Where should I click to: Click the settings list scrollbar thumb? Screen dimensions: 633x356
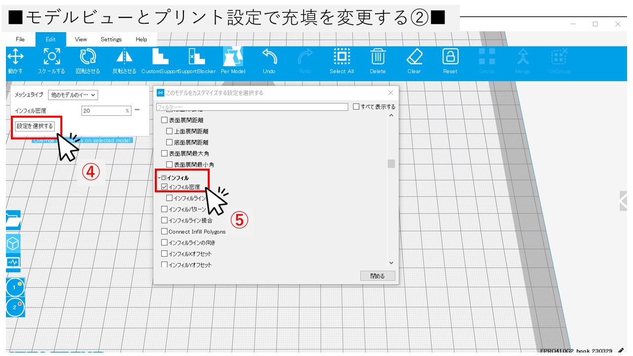coord(391,164)
